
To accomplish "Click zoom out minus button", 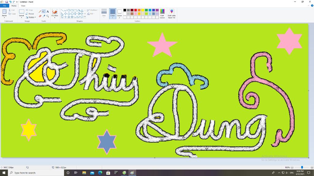I will coord(292,167).
